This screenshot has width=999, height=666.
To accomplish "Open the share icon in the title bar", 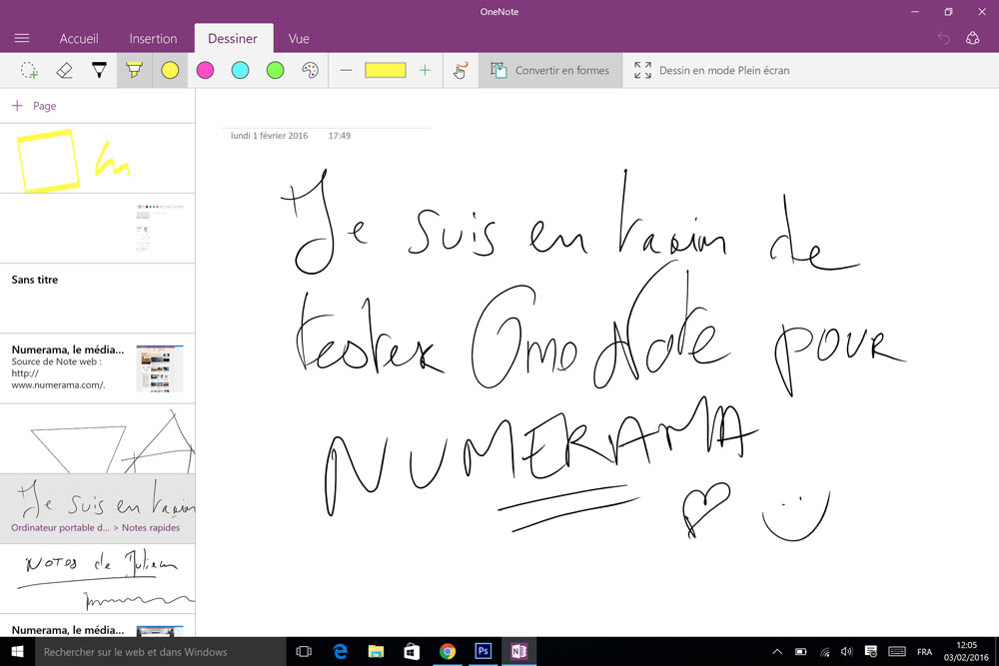I will 972,38.
